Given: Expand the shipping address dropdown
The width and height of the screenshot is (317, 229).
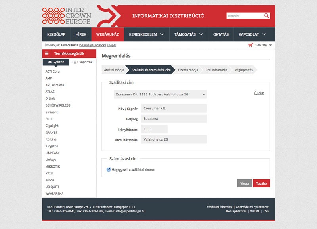Looking at the screenshot, I should coord(204,94).
